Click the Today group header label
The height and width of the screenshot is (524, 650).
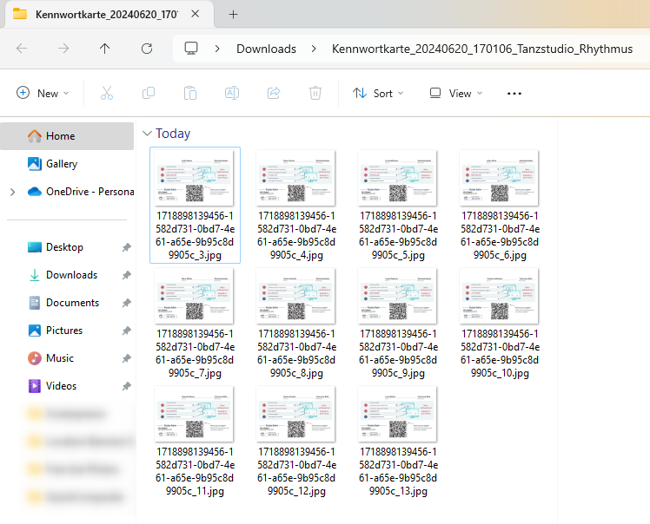click(x=173, y=134)
